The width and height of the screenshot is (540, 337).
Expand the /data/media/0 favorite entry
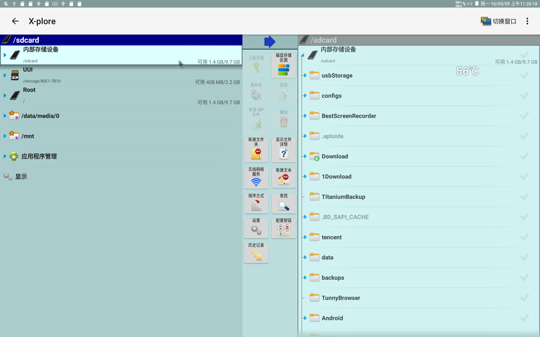pyautogui.click(x=5, y=116)
